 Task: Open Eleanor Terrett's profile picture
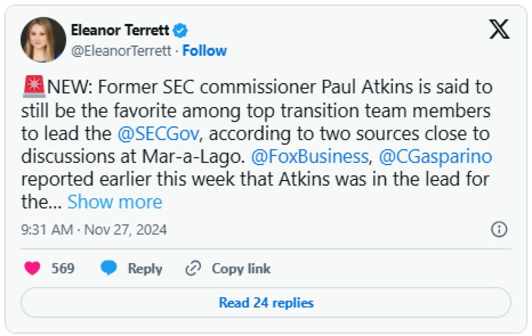click(43, 39)
